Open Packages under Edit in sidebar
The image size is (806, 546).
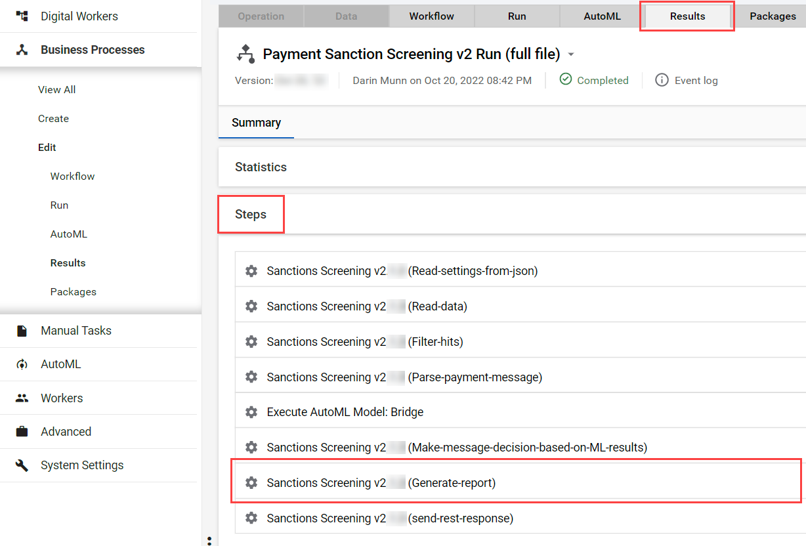[x=73, y=292]
